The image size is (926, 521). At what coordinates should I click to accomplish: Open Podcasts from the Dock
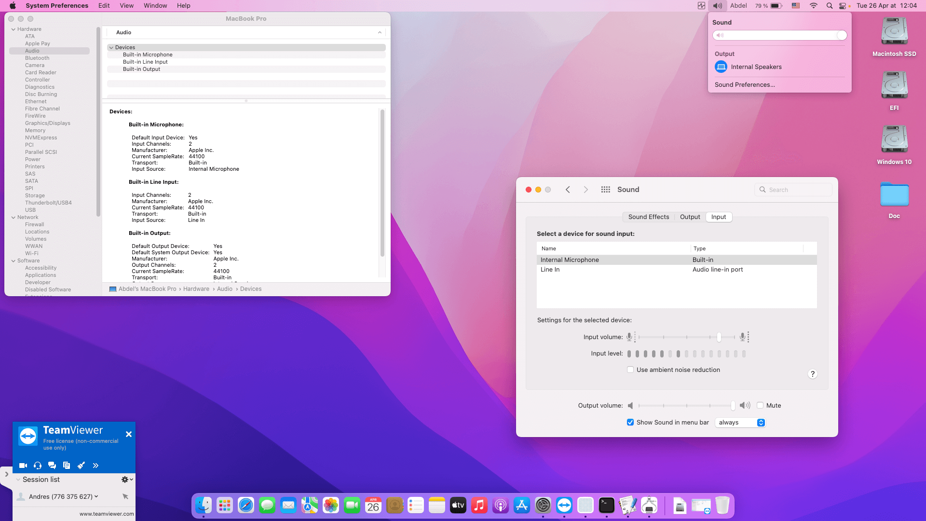click(x=501, y=505)
